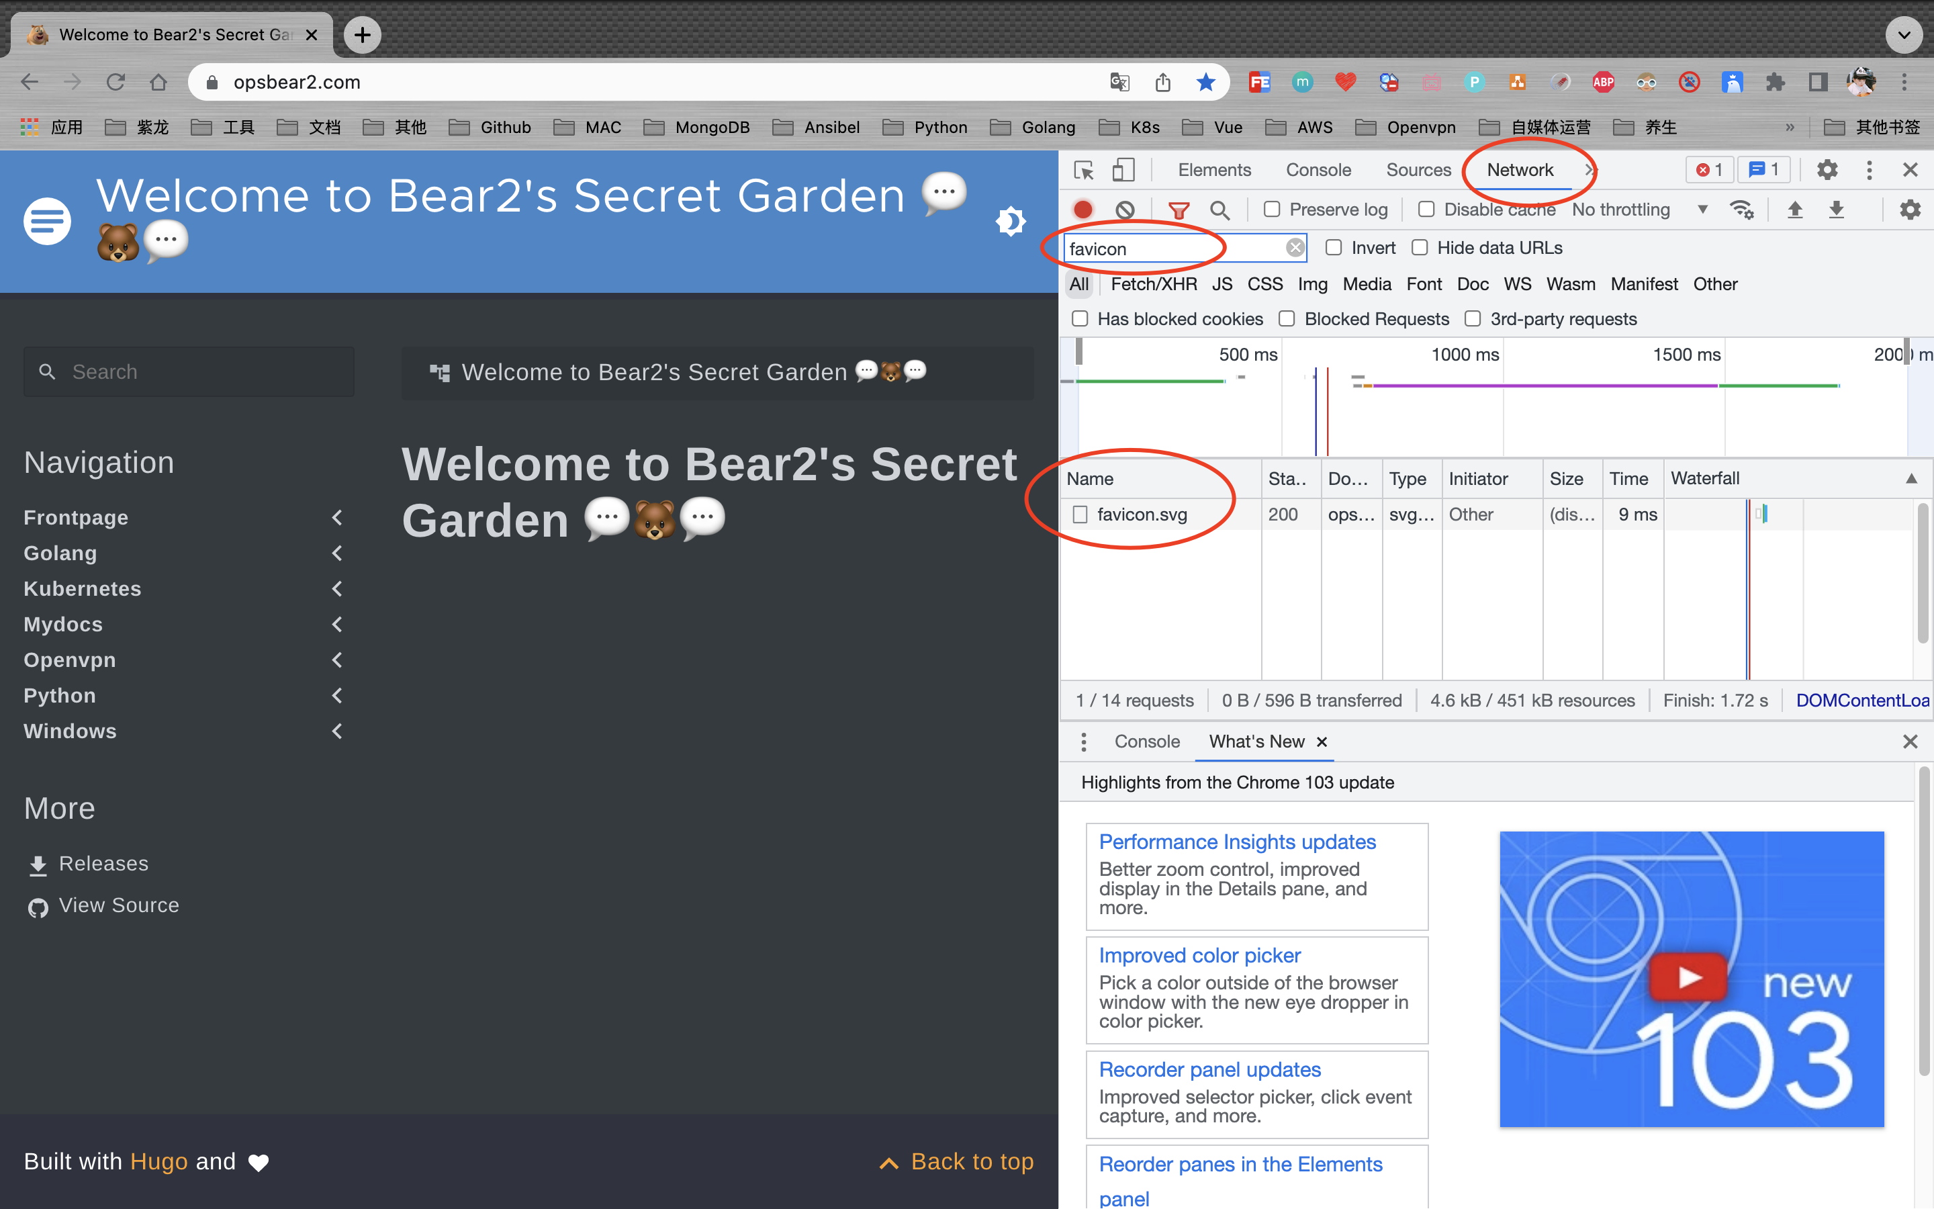The image size is (1934, 1209).
Task: Expand the Golang navigation section
Action: pyautogui.click(x=337, y=553)
